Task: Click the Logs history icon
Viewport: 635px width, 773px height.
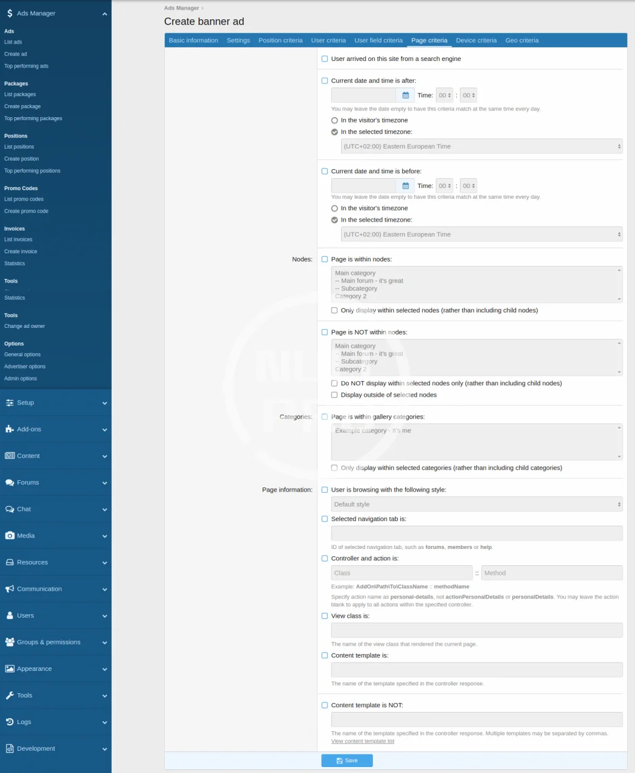Action: 10,722
